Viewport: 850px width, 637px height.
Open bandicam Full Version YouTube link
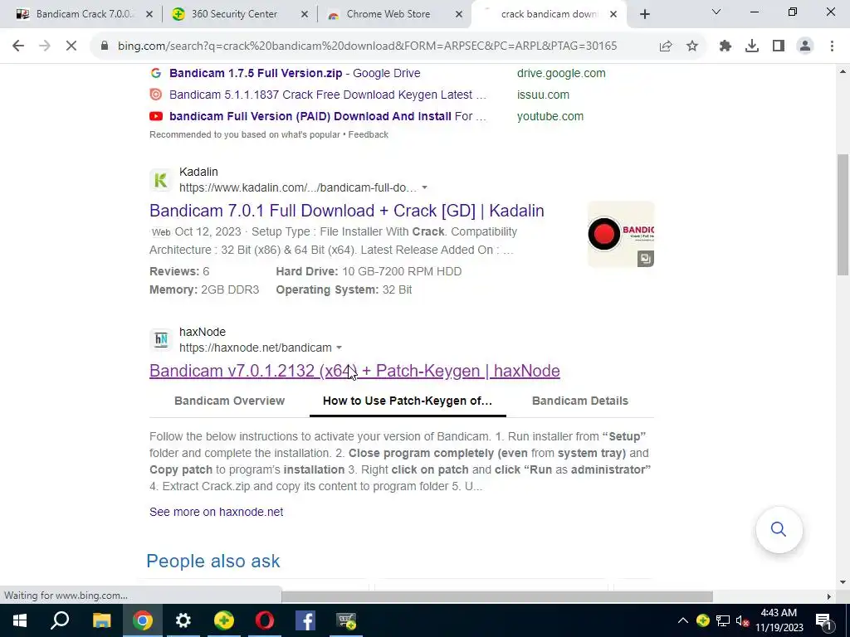[x=327, y=116]
